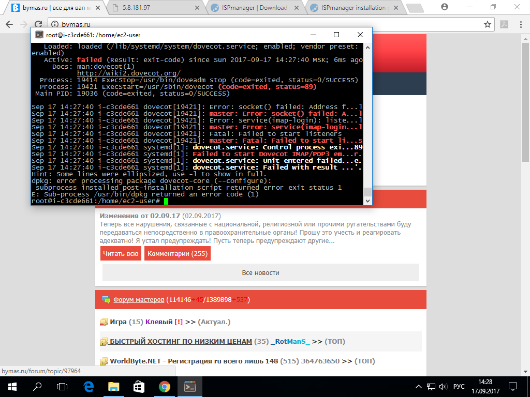Open Chrome menu with three dots
The width and height of the screenshot is (530, 397).
pyautogui.click(x=521, y=24)
